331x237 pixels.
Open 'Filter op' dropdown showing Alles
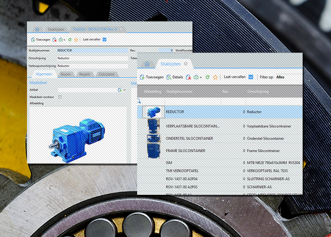click(289, 77)
